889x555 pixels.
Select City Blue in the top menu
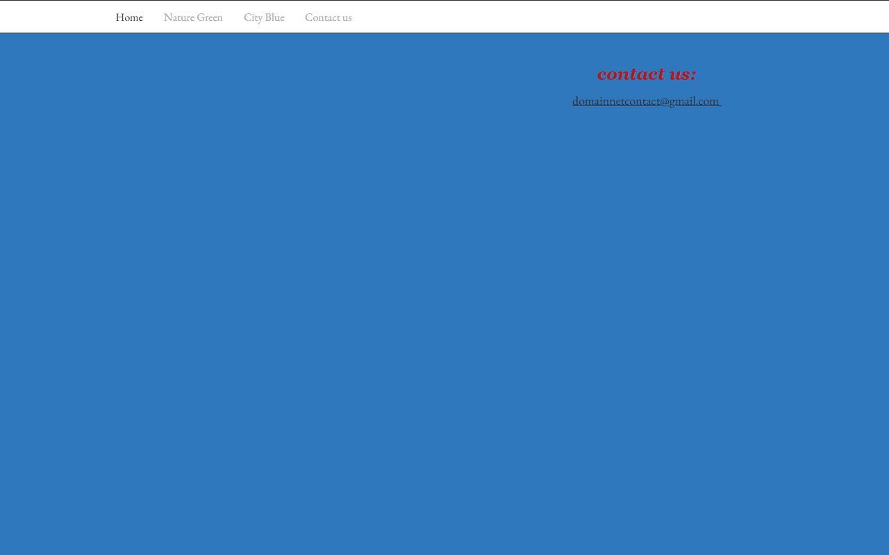pos(264,17)
